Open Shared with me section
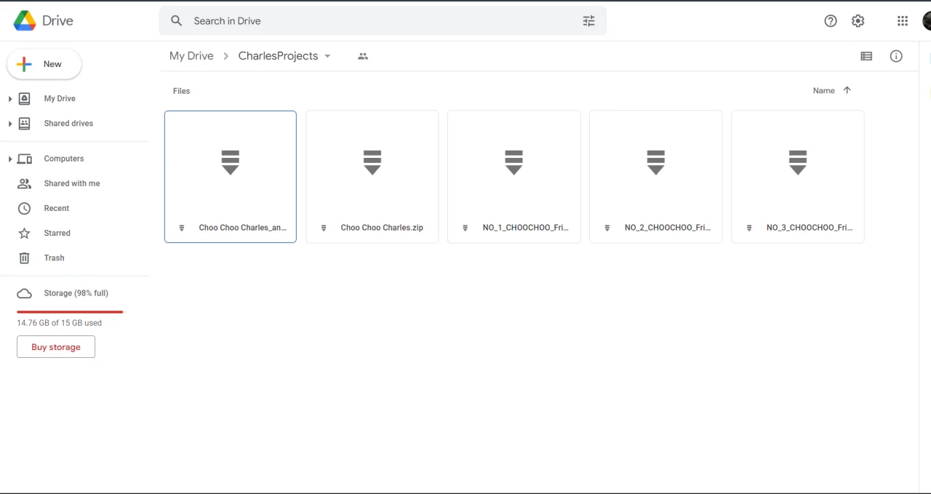 tap(72, 184)
